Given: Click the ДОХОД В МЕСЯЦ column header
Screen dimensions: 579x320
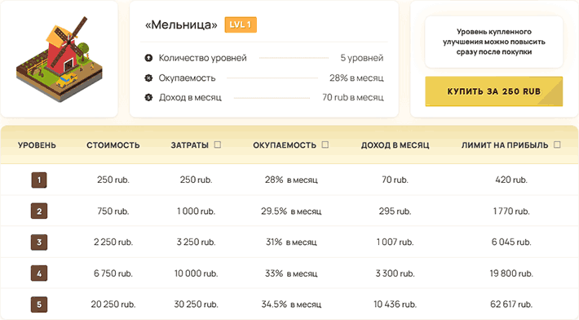Looking at the screenshot, I should [396, 145].
